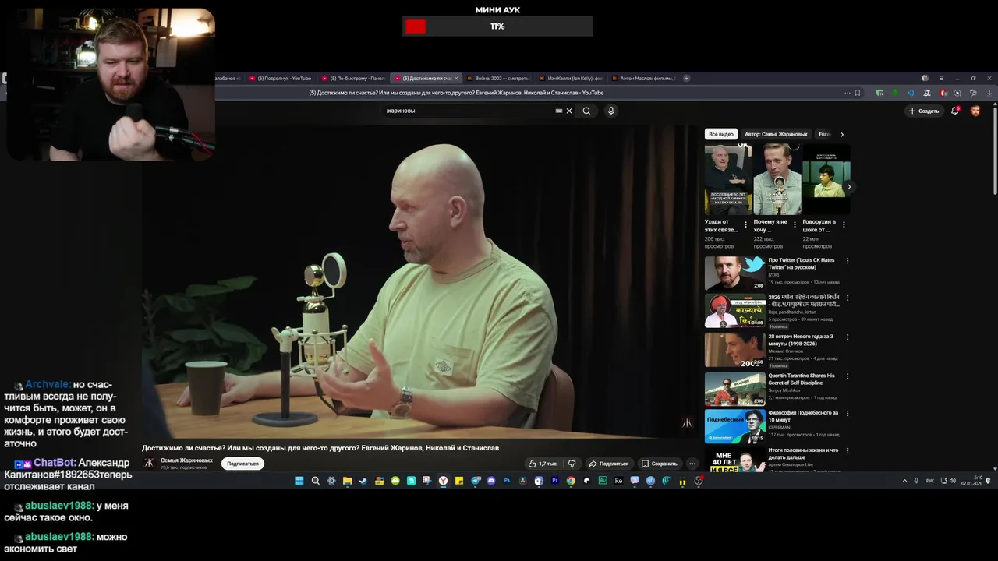Open options for 'Говорухин в шоке' short
This screenshot has width=998, height=561.
coord(844,224)
